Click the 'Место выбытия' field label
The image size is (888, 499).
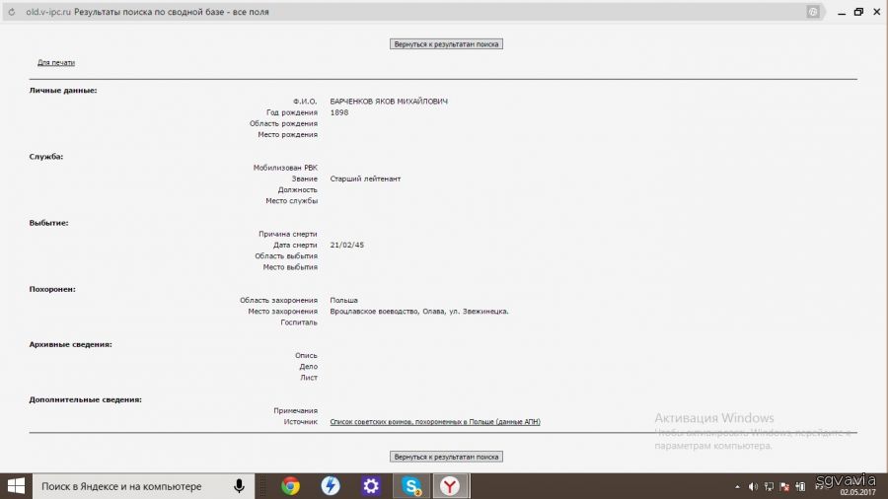(x=290, y=267)
